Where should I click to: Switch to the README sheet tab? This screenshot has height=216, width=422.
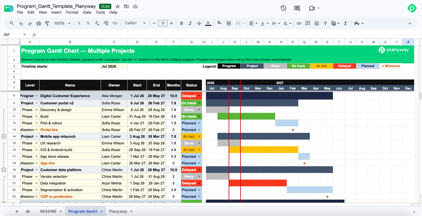click(48, 211)
